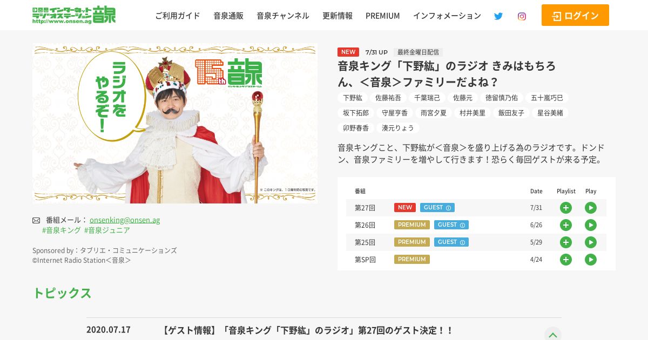Select performer tag 星谷美緒
The width and height of the screenshot is (648, 340).
550,113
